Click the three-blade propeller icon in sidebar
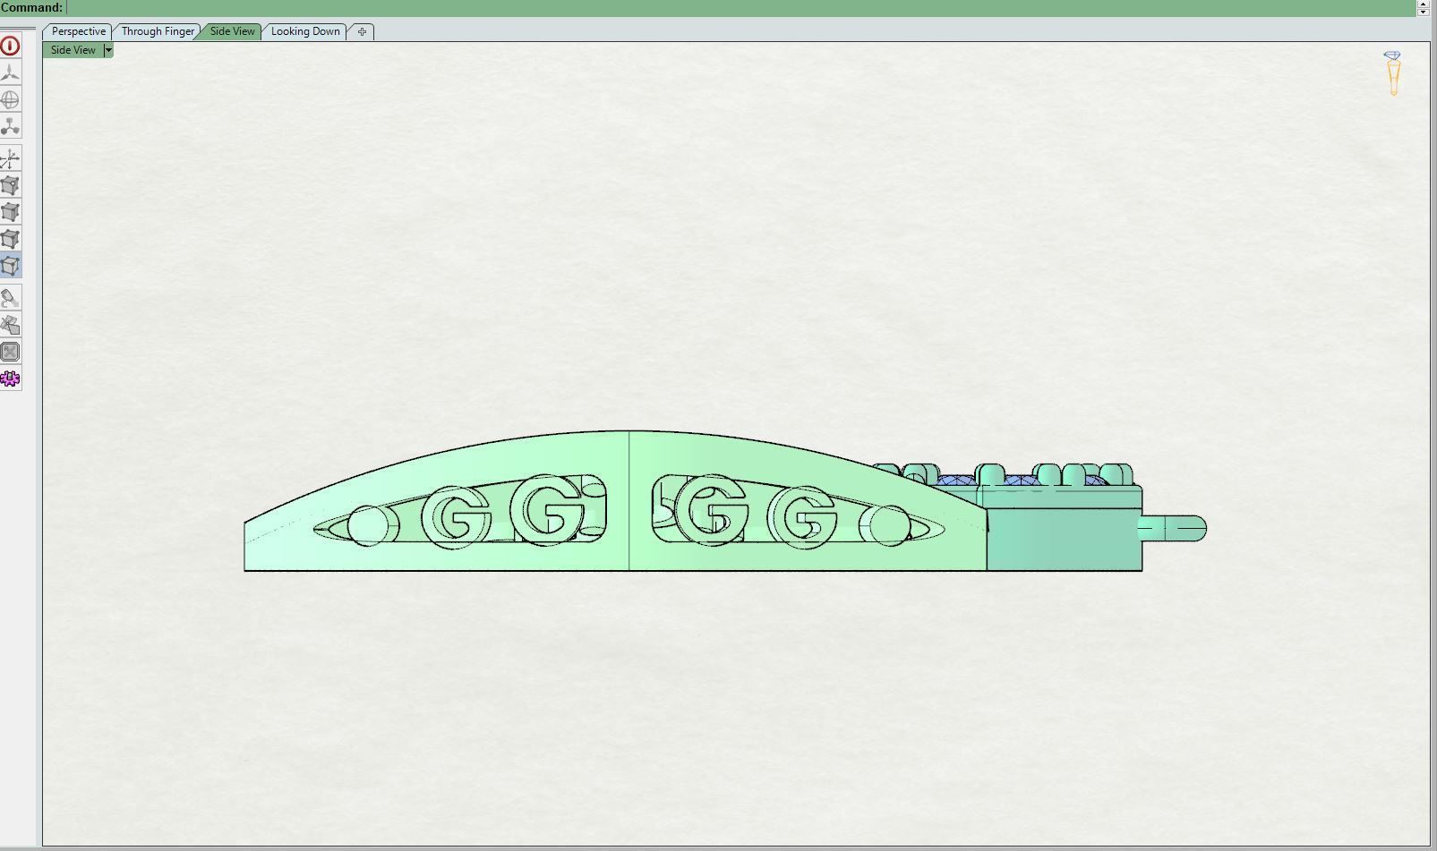Viewport: 1437px width, 851px height. point(10,72)
